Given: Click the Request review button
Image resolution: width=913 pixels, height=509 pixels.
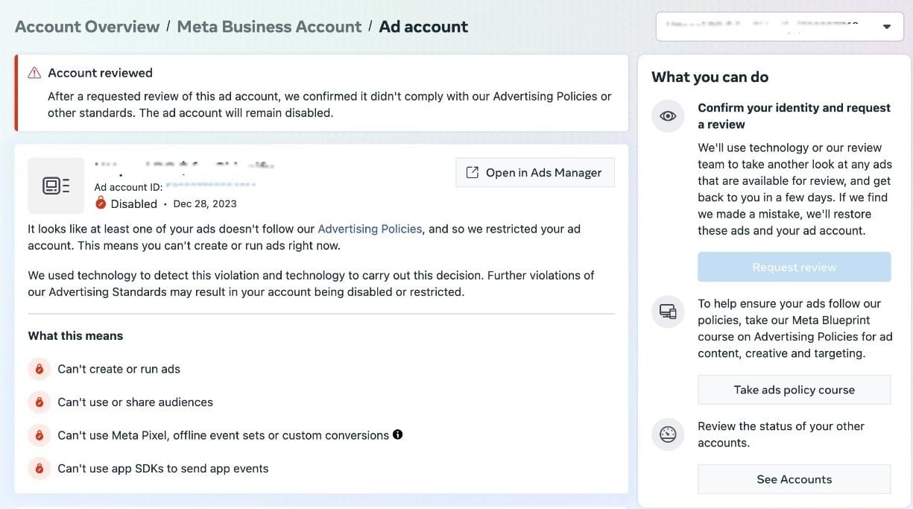Looking at the screenshot, I should click(794, 267).
